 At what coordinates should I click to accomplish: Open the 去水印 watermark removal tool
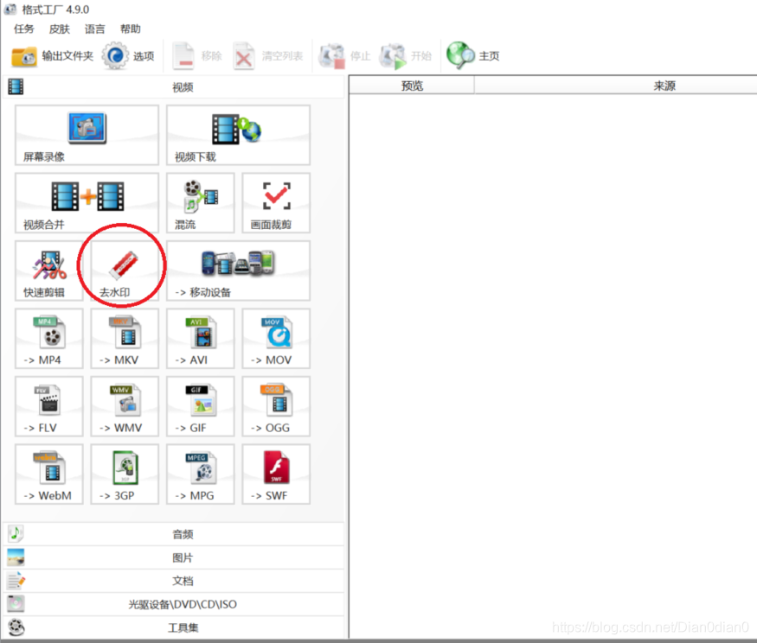tap(125, 271)
